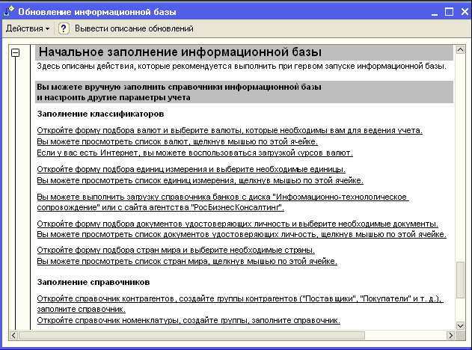This screenshot has height=350, width=472.
Task: Click the vertical scrollbar thumb
Action: point(459,280)
